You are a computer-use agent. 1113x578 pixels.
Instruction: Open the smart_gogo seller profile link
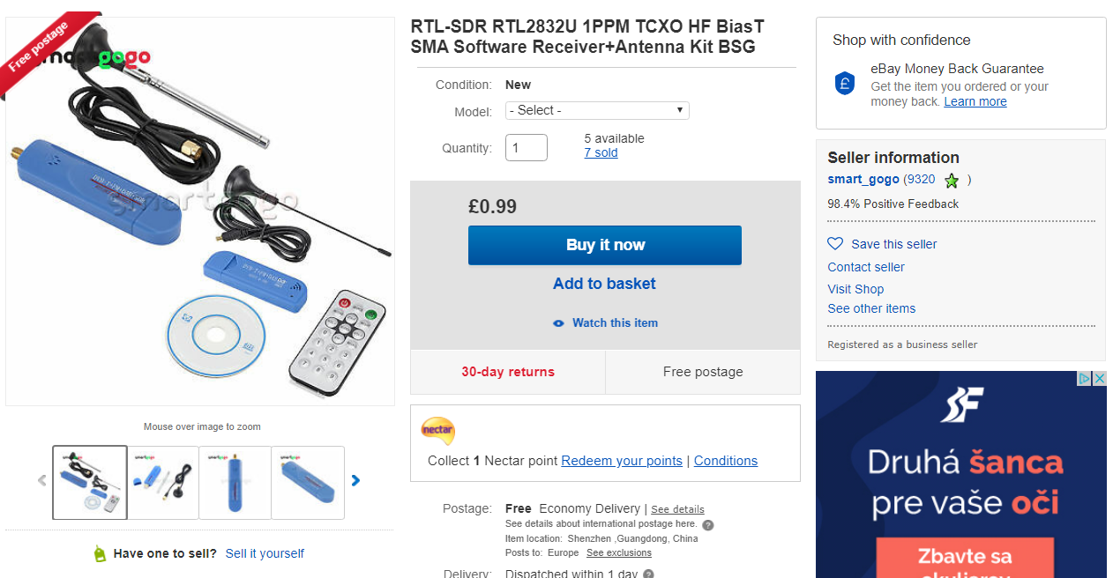pos(863,179)
